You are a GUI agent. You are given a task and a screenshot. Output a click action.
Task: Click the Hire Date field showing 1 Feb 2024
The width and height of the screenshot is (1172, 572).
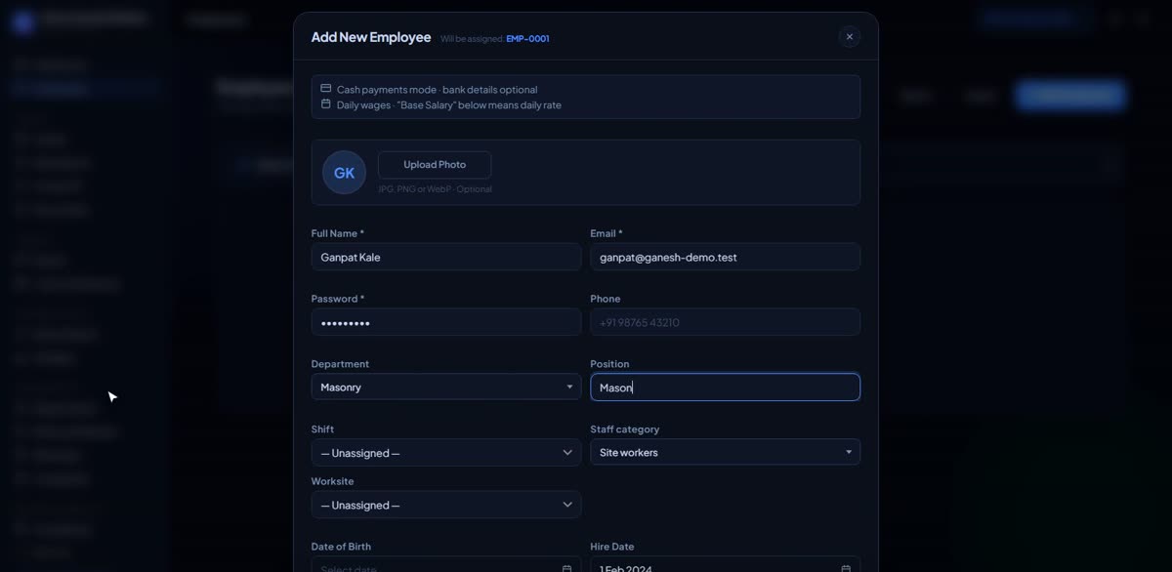pyautogui.click(x=725, y=565)
